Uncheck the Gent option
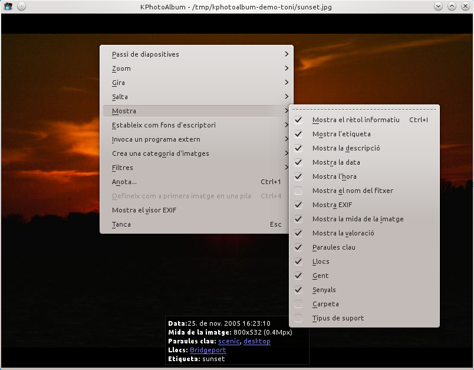This screenshot has height=370, width=474. (299, 276)
